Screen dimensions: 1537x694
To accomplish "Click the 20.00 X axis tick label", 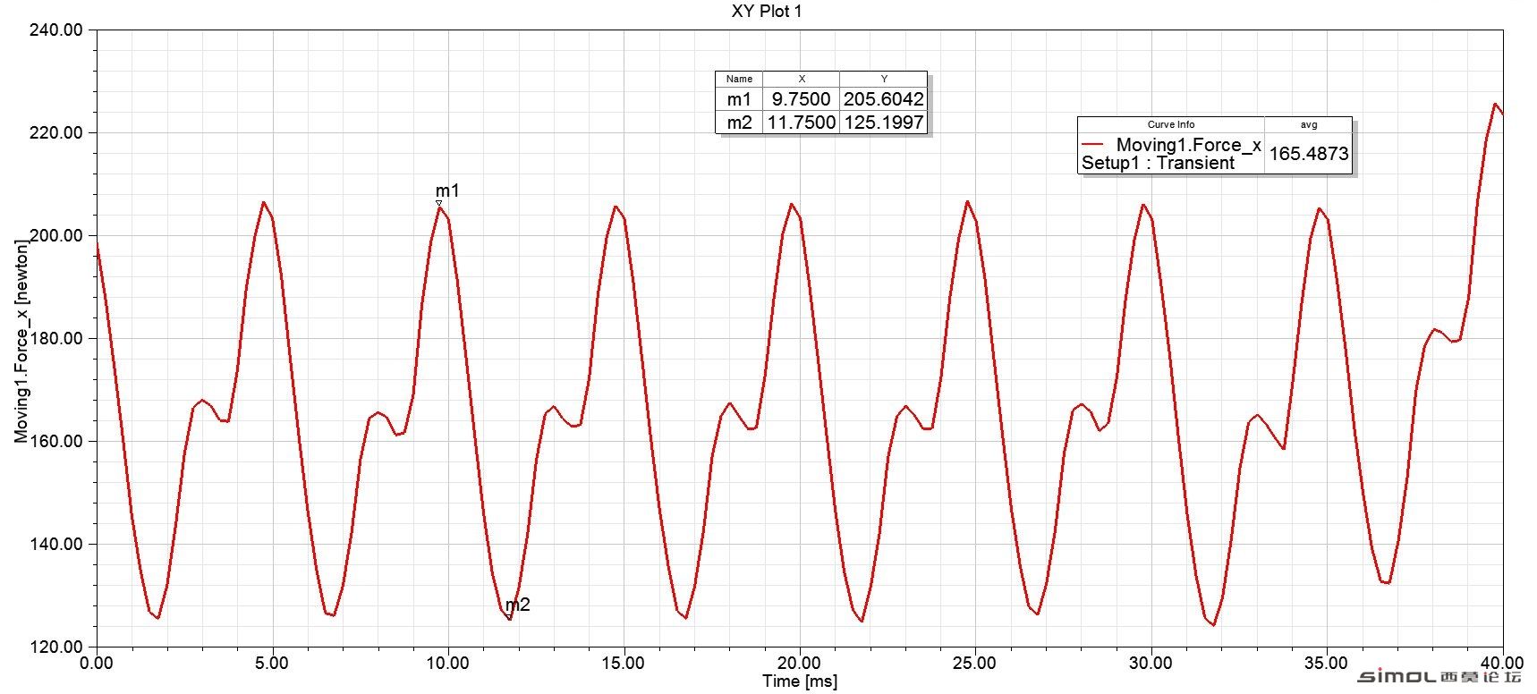I will click(798, 663).
